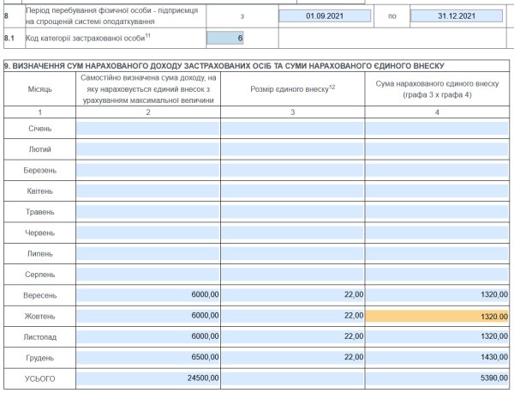Click the Березень accrued contribution sum field
This screenshot has width=514, height=393.
pyautogui.click(x=438, y=170)
